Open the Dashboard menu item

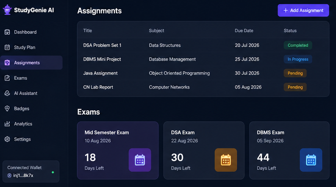point(31,32)
